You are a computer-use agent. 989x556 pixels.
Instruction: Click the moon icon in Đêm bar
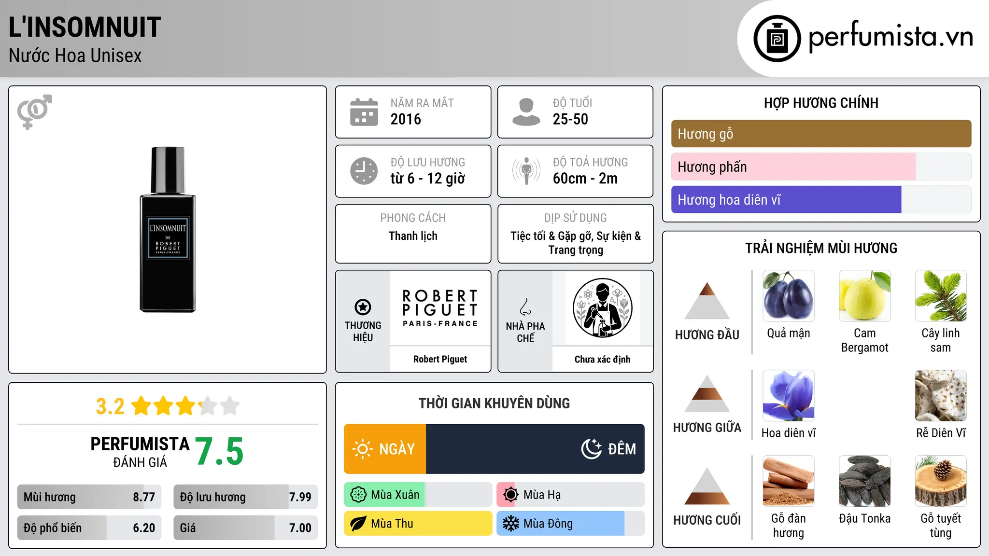(591, 449)
